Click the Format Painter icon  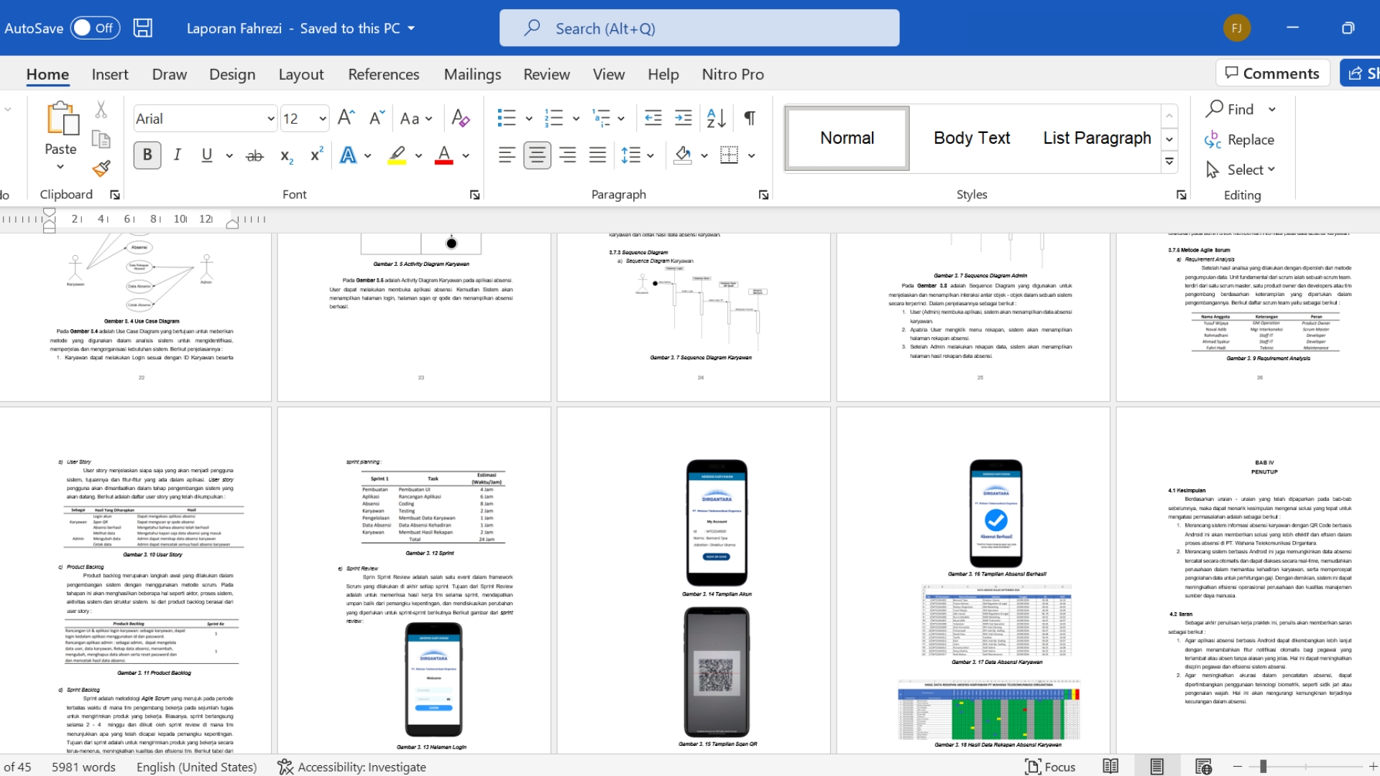pyautogui.click(x=101, y=169)
